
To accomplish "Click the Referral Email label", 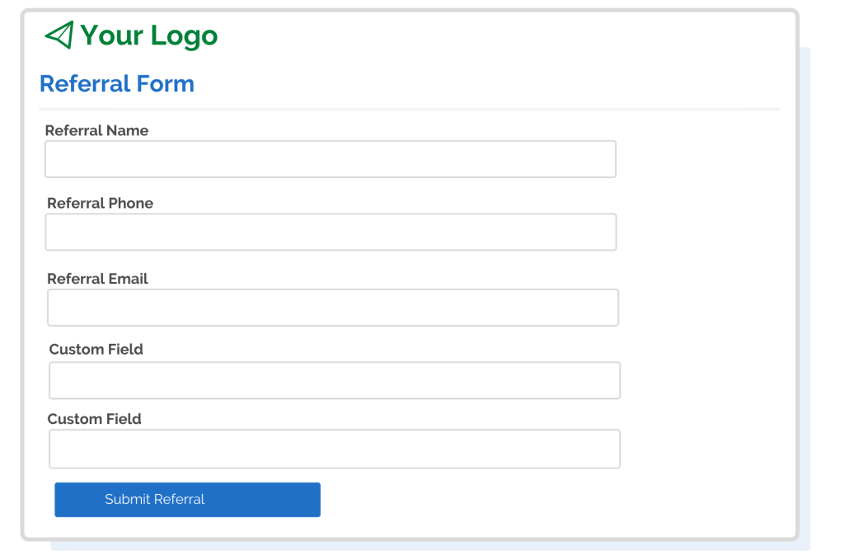I will pyautogui.click(x=96, y=279).
